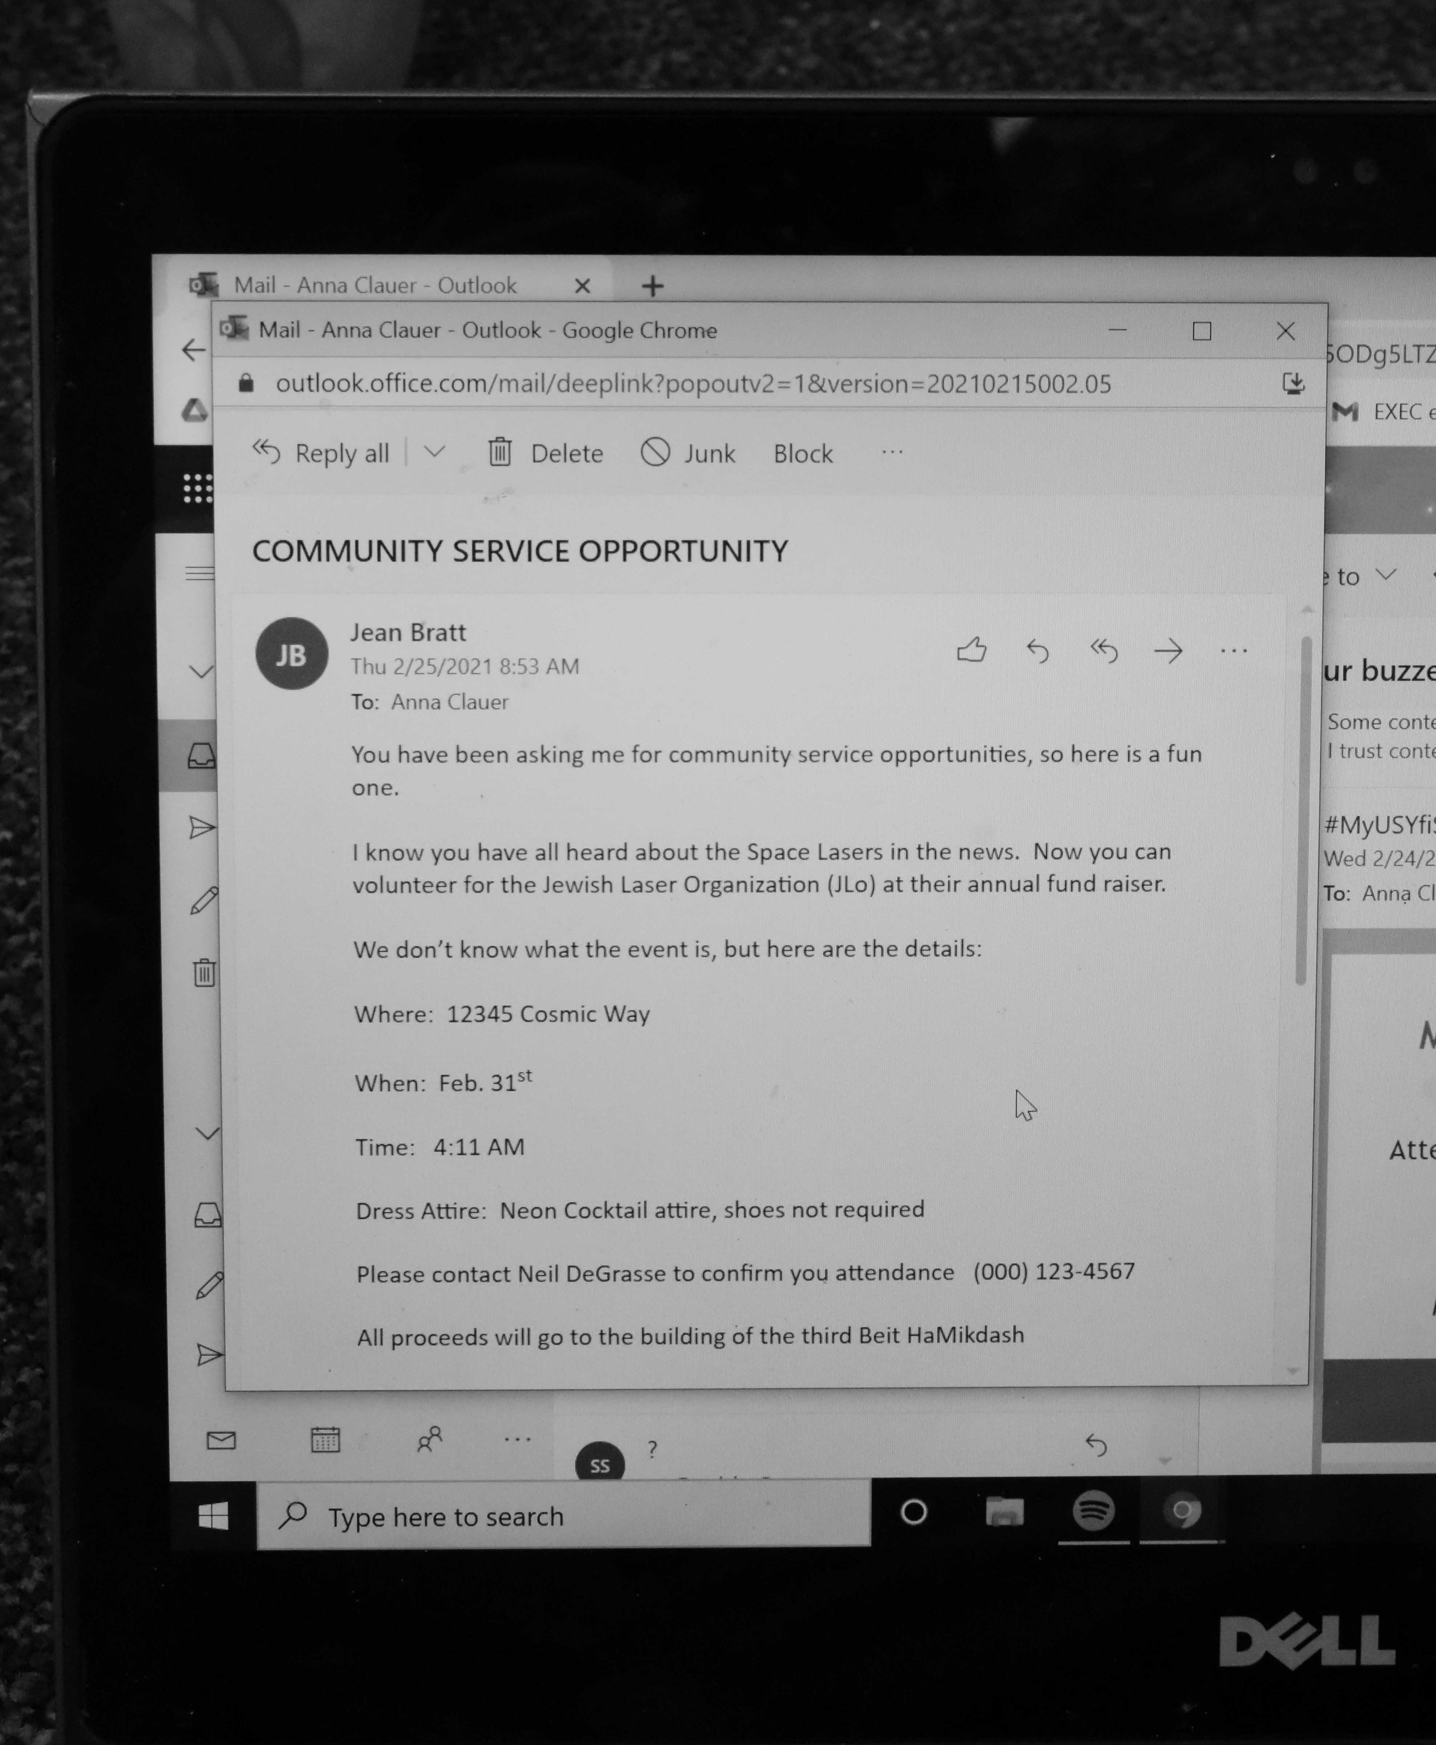Screen dimensions: 1436x1745
Task: Switch to Google Chrome on the taskbar
Action: [1182, 1512]
